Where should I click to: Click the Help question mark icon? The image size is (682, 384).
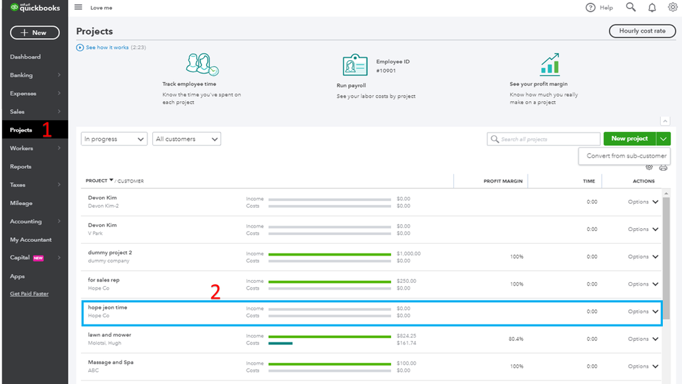click(591, 8)
